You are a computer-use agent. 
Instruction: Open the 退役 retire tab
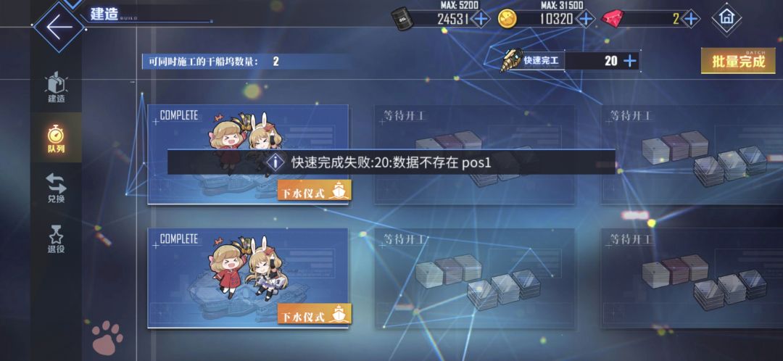(56, 239)
